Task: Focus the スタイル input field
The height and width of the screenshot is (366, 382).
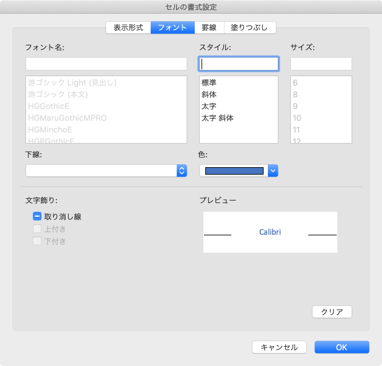Action: point(239,64)
